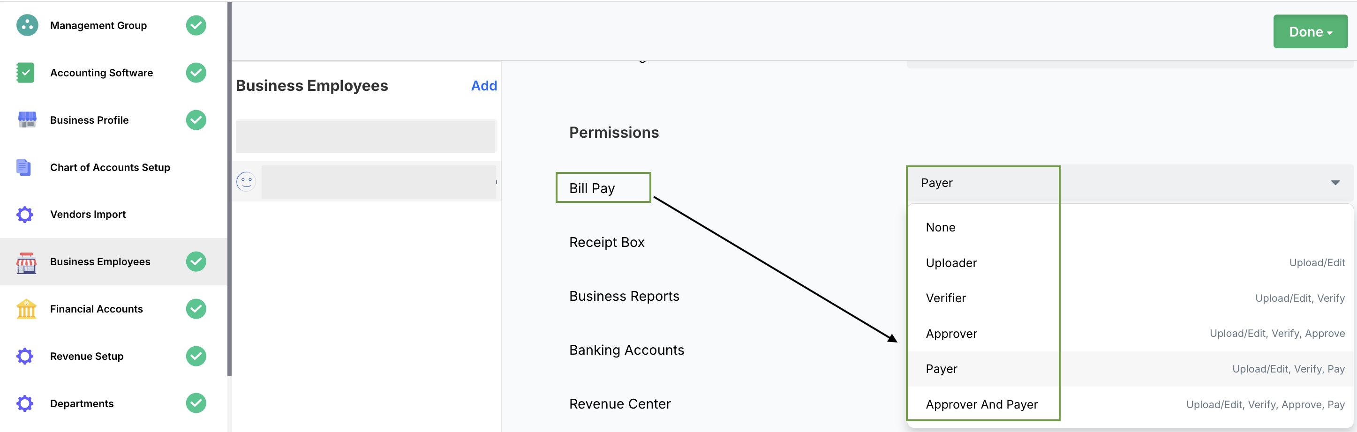
Task: Collapse the Bill Pay permission dropdown
Action: click(x=1335, y=183)
